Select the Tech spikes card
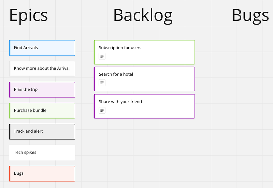 coord(42,153)
